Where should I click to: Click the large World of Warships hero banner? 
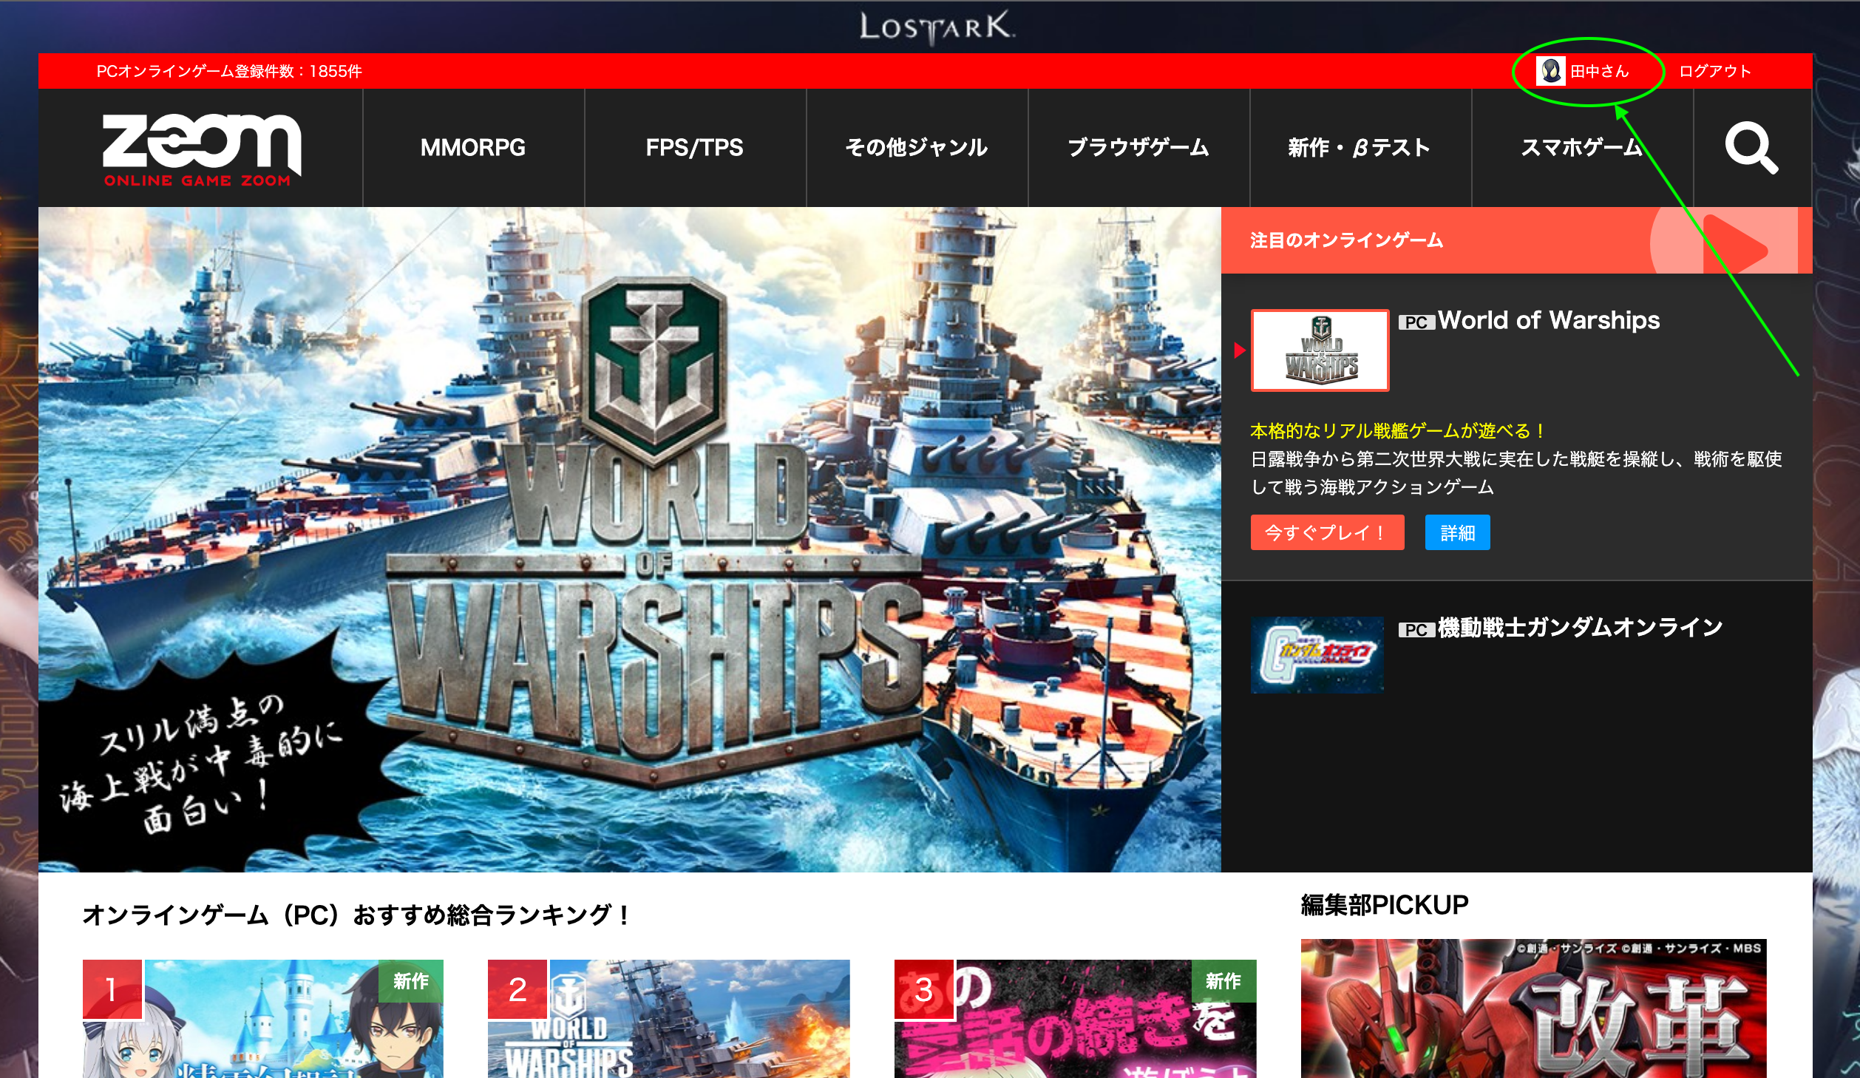pyautogui.click(x=630, y=540)
